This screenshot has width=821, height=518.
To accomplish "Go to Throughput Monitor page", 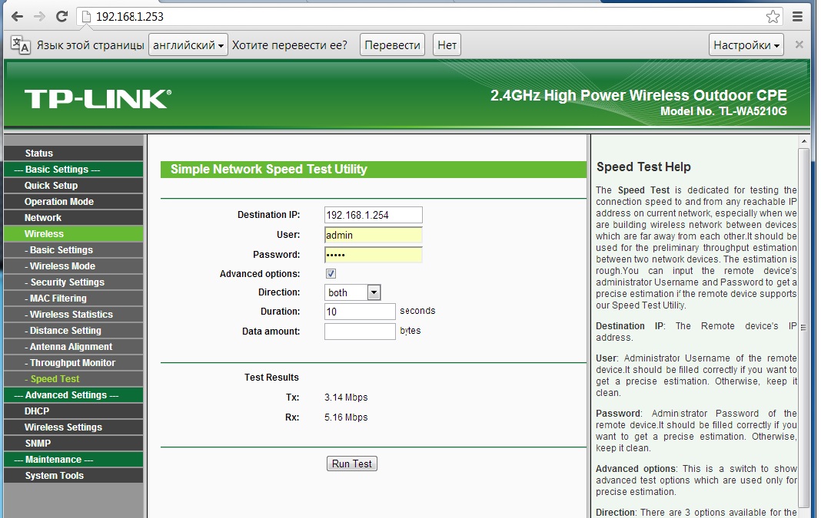I will tap(72, 363).
